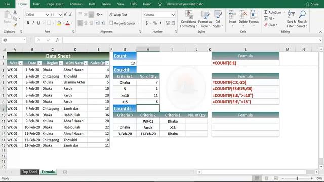Click the Orientation icon
324x182 pixels.
pos(98,14)
